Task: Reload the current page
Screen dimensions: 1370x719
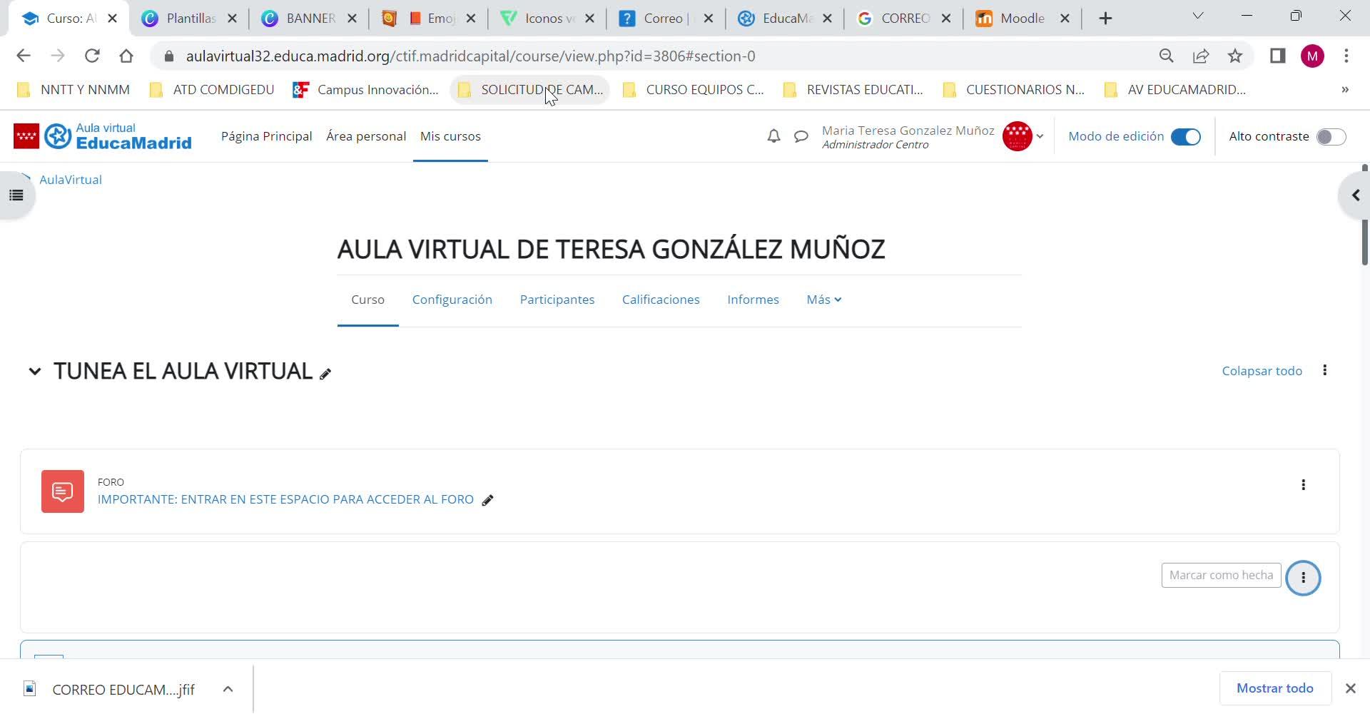Action: tap(92, 56)
